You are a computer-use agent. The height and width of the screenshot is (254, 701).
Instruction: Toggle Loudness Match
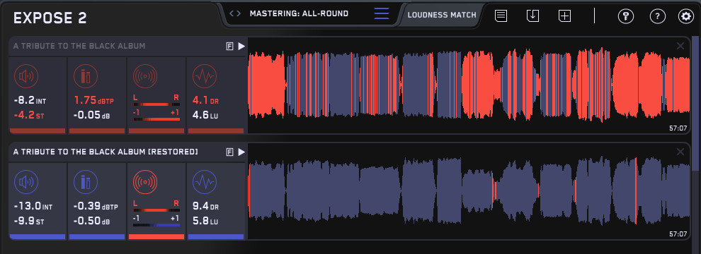(x=442, y=15)
